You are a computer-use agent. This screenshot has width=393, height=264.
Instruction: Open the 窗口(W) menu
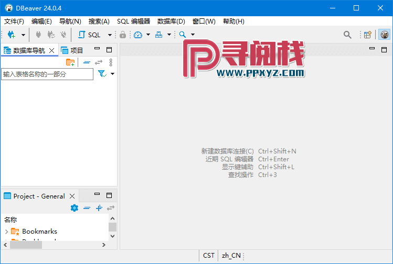click(x=204, y=21)
